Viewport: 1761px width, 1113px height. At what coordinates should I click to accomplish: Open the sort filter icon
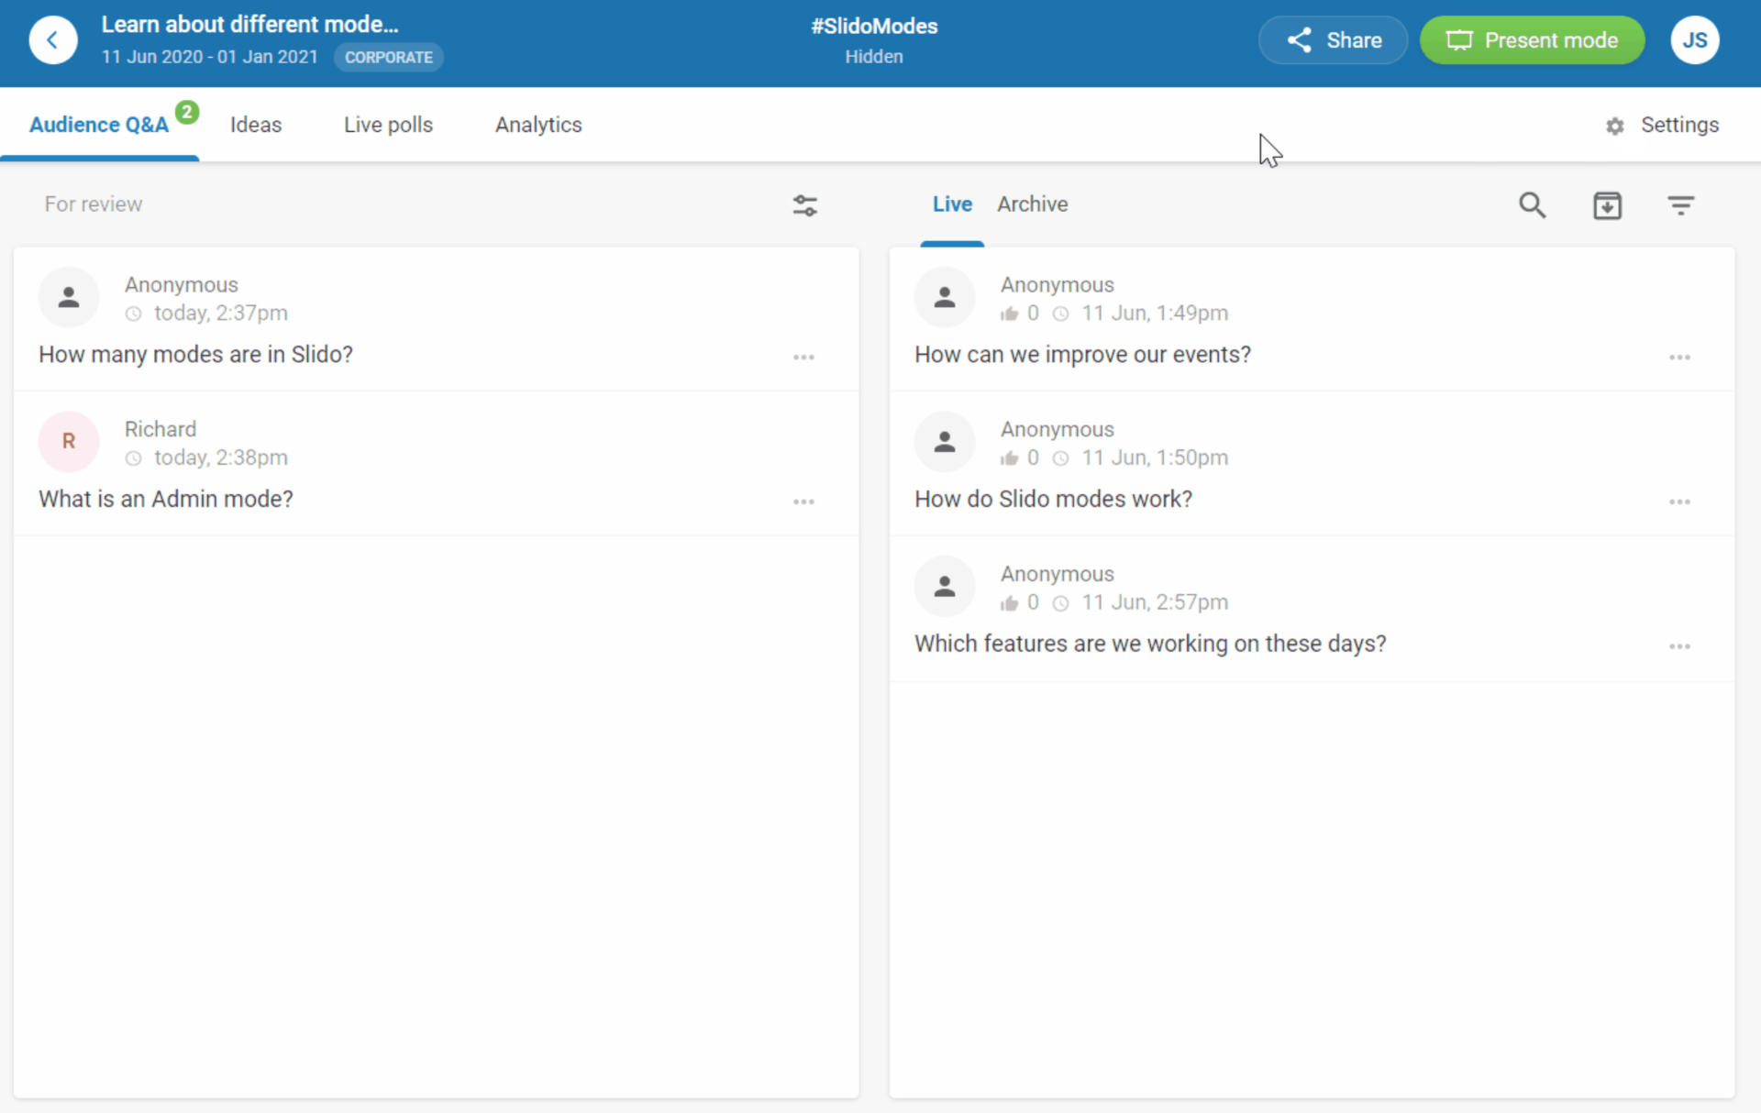coord(1680,205)
